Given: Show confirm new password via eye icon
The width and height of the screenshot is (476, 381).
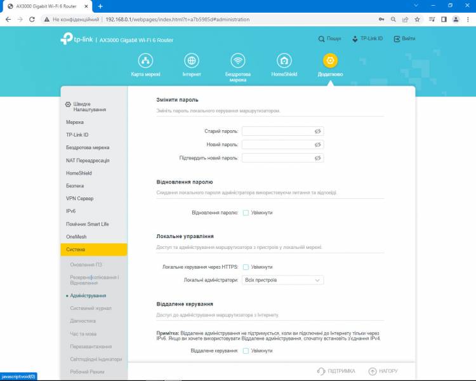Looking at the screenshot, I should (x=317, y=158).
